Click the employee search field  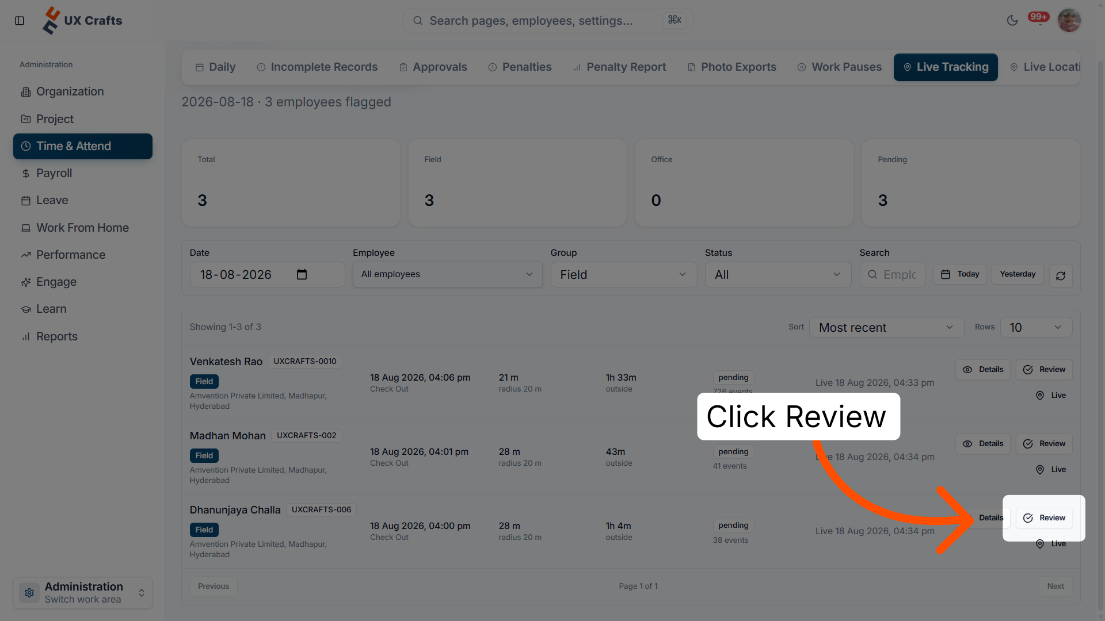[893, 275]
